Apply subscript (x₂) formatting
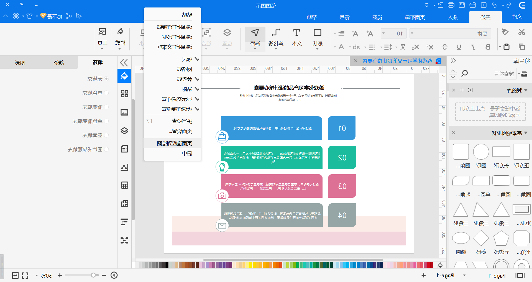Image resolution: width=532 pixels, height=282 pixels. [416, 47]
